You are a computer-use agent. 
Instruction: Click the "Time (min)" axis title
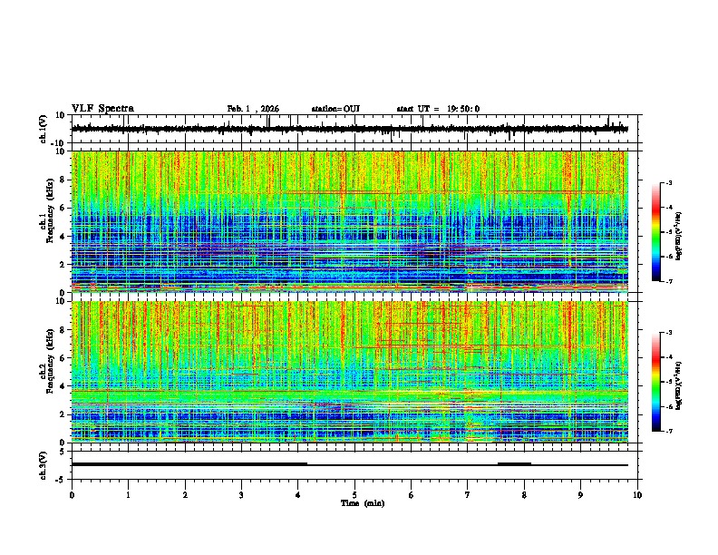click(363, 503)
